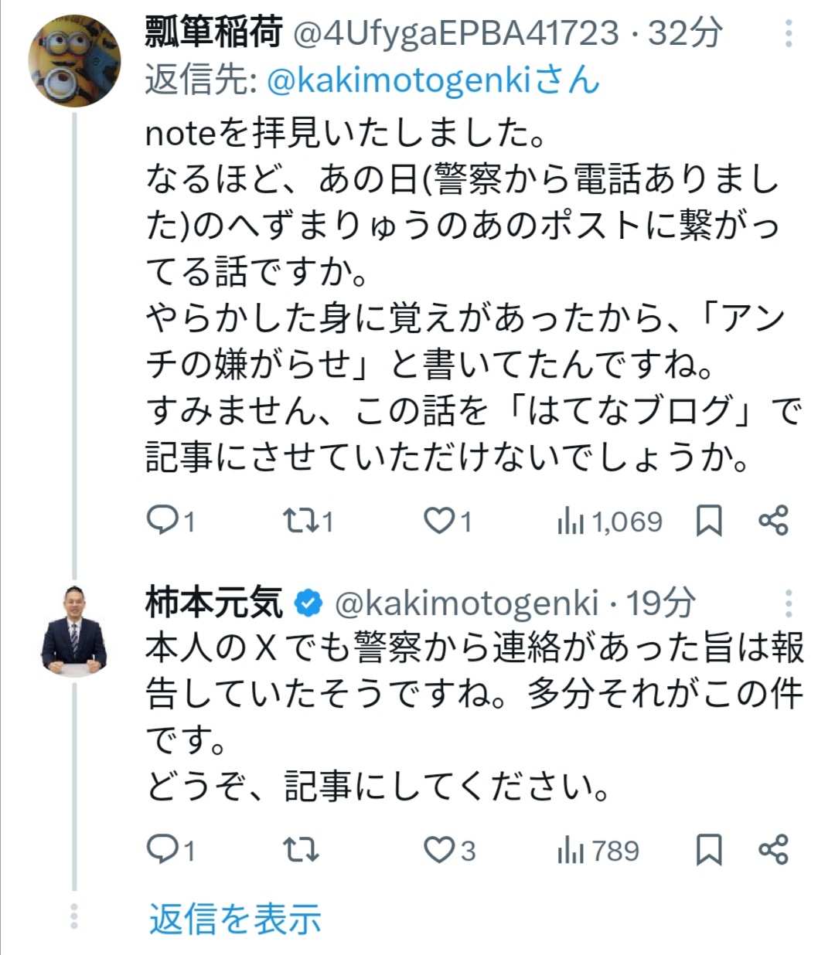
Task: Reply to 瓢箪稲荷's post
Action: click(x=163, y=522)
